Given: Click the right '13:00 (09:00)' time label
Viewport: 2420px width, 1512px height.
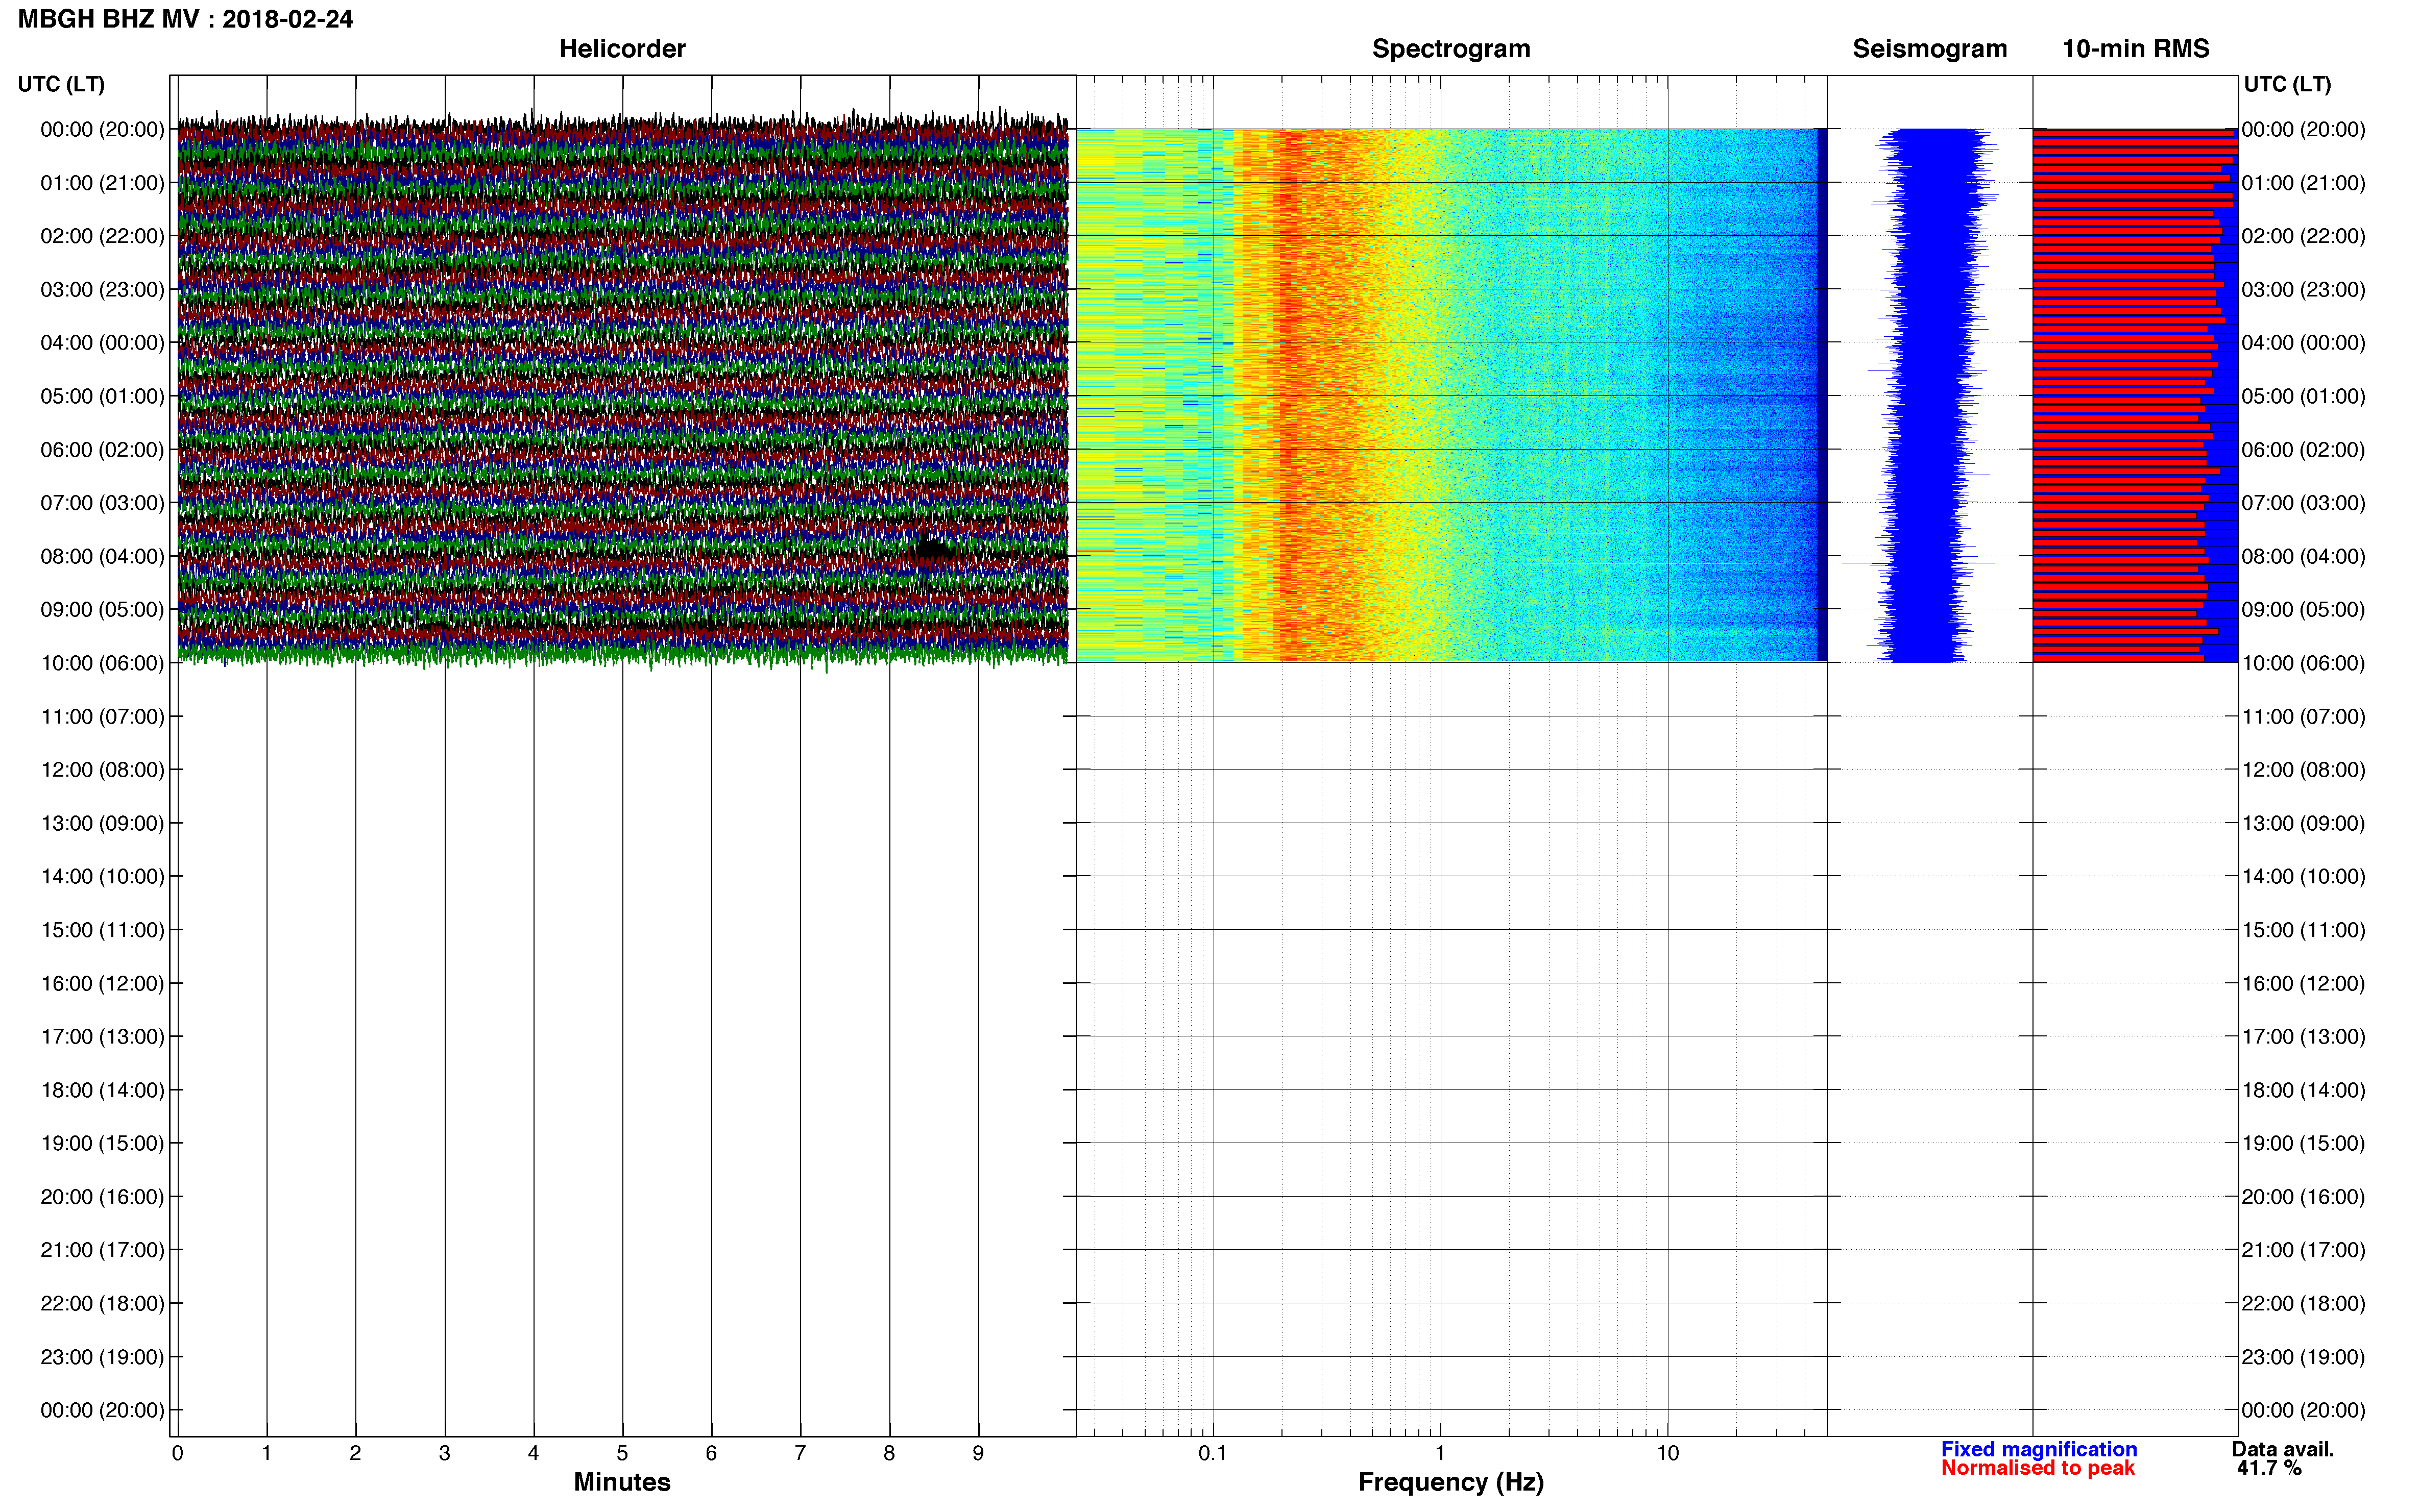Looking at the screenshot, I should (2303, 823).
